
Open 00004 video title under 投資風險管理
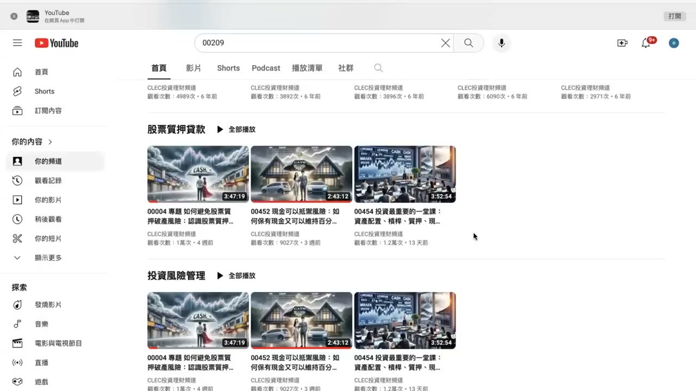coord(190,363)
